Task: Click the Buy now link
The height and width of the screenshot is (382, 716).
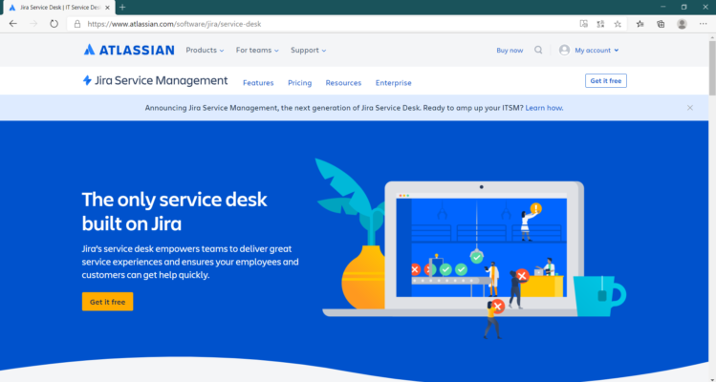Action: pyautogui.click(x=510, y=51)
